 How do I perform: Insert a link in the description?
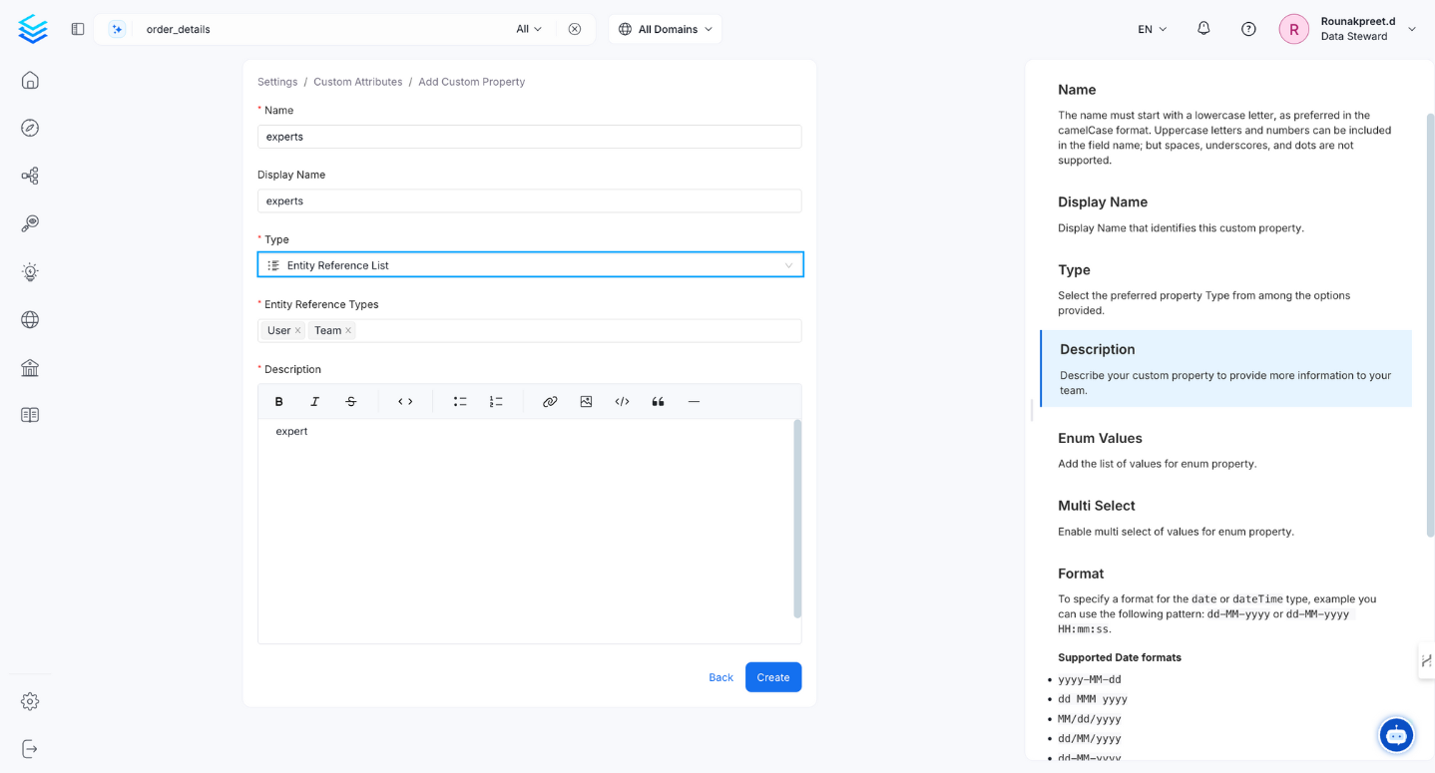(550, 402)
